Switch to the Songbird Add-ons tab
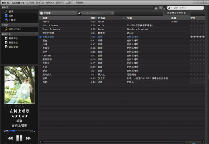This screenshot has height=144, width=209. pos(96,13)
